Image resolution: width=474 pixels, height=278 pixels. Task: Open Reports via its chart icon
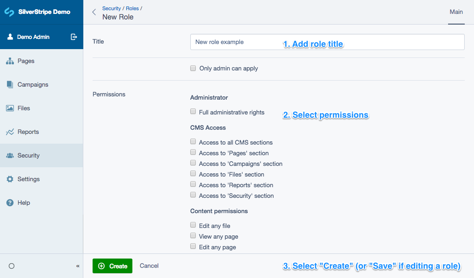click(10, 132)
